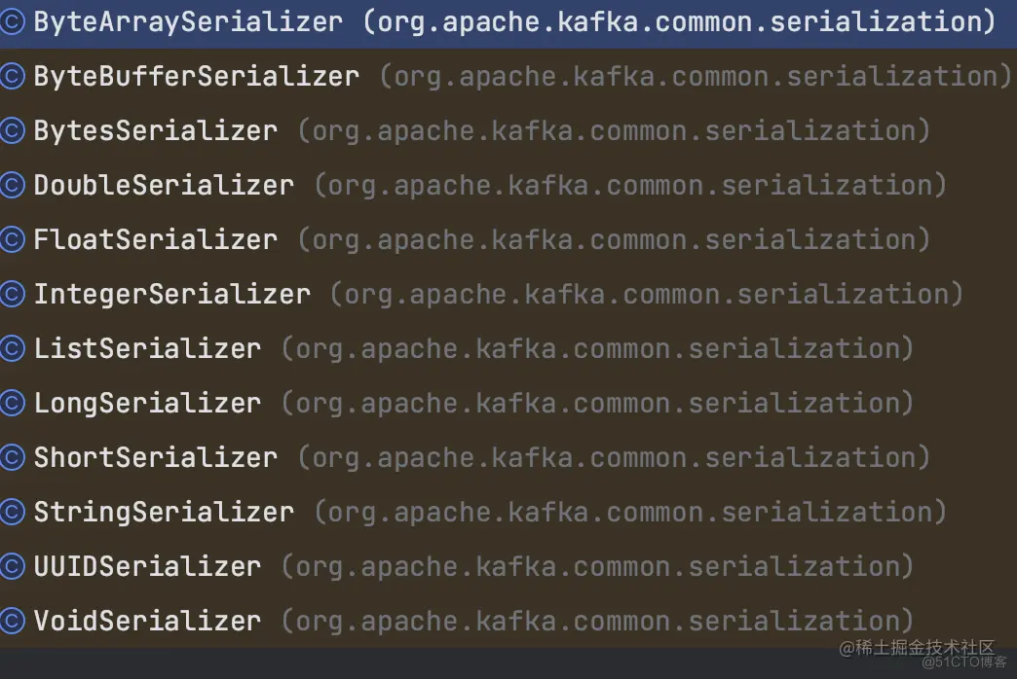Viewport: 1017px width, 679px height.
Task: Choose the StringSerializer entry
Action: (x=508, y=512)
